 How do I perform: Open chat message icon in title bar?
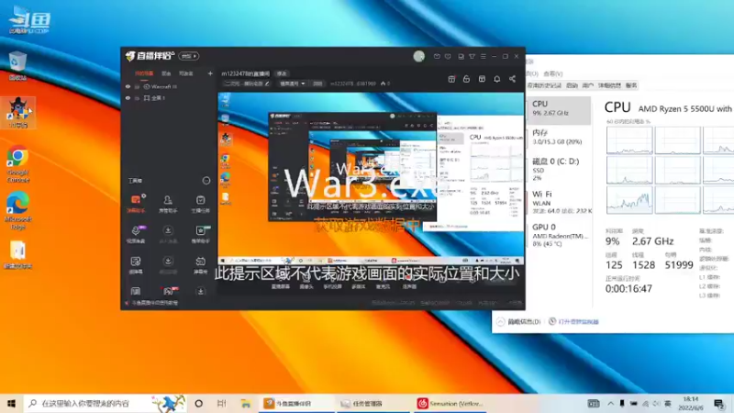(x=462, y=56)
